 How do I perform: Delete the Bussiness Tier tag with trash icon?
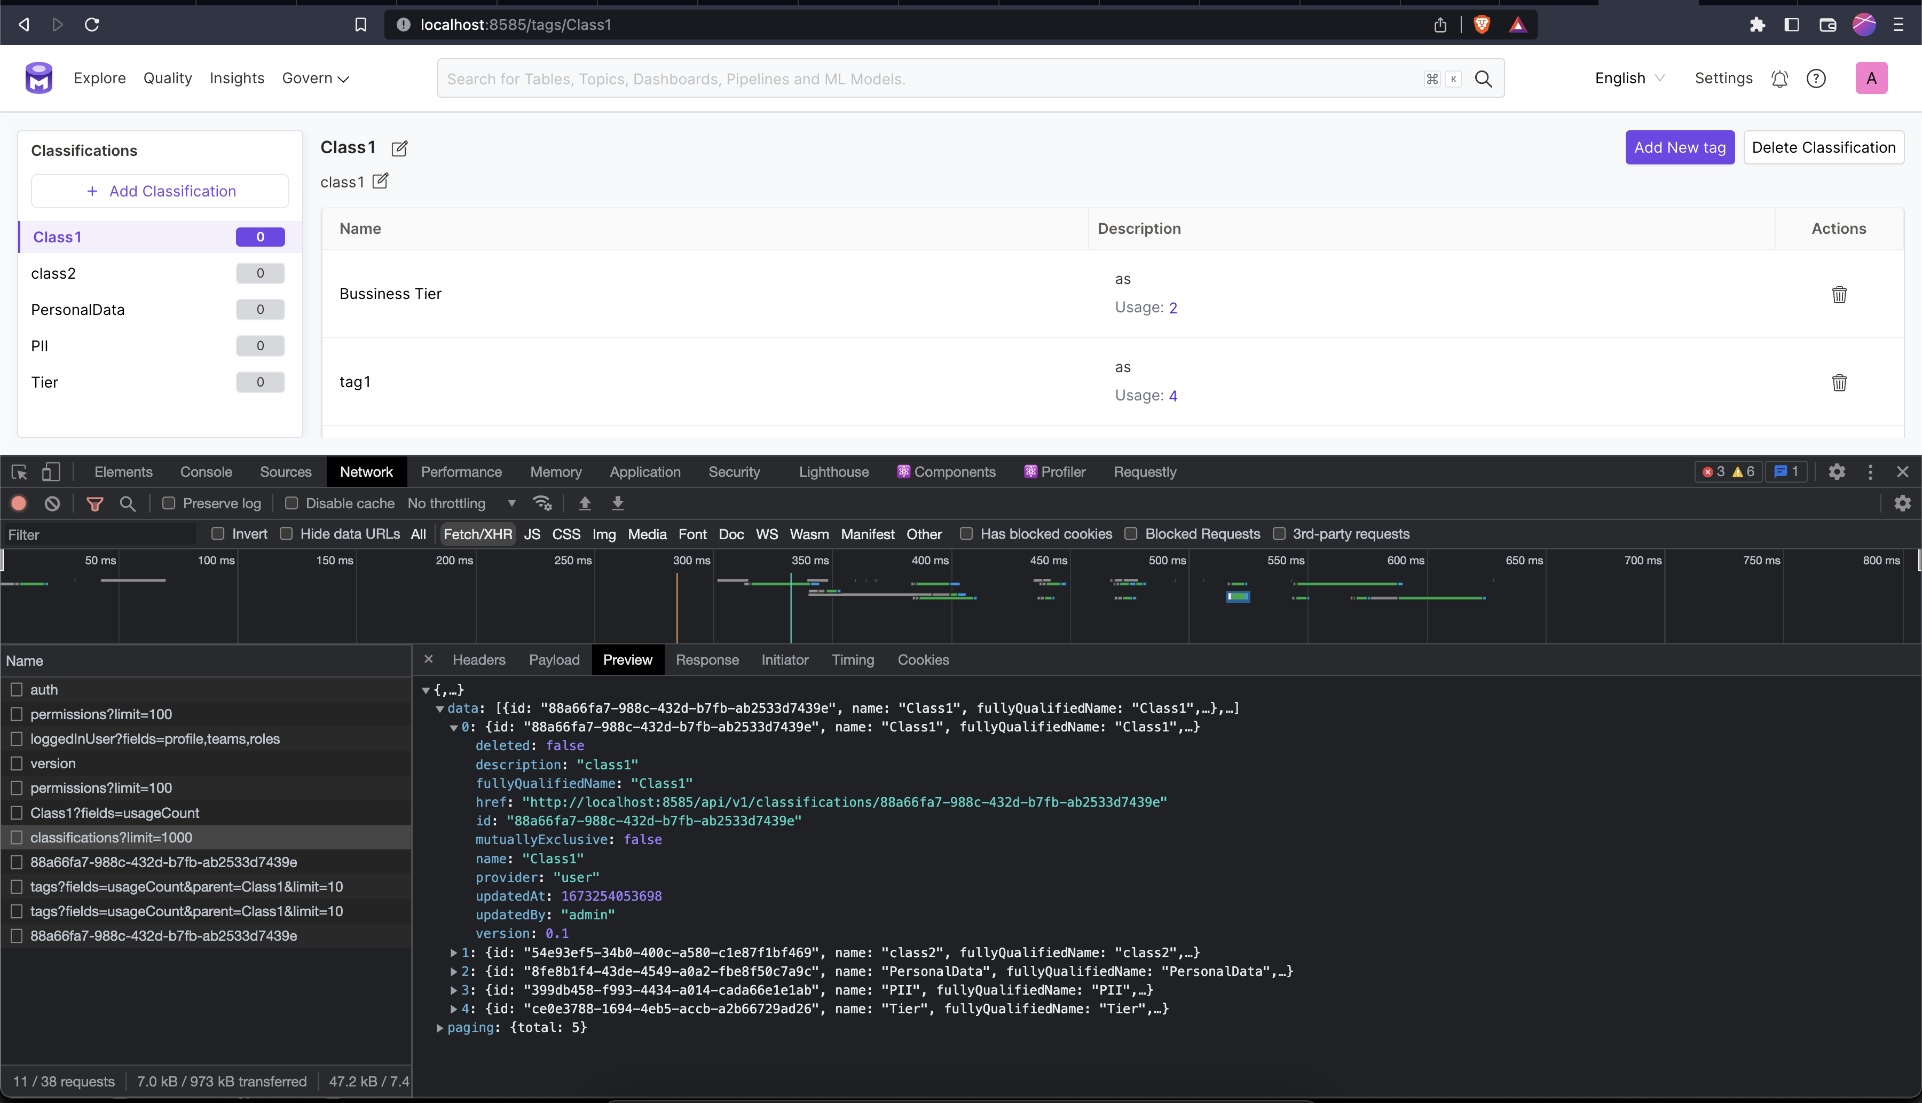click(1839, 295)
